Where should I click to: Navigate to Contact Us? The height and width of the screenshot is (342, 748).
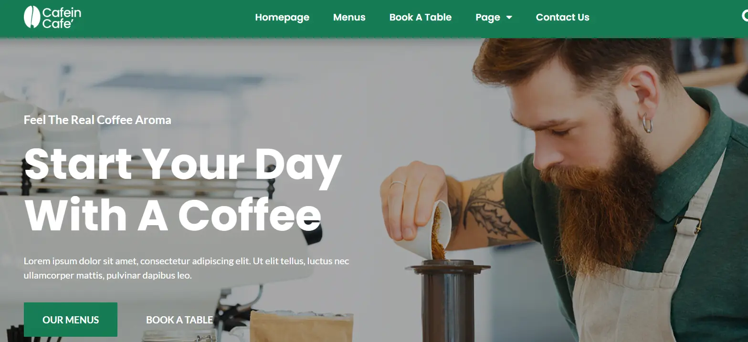point(562,17)
